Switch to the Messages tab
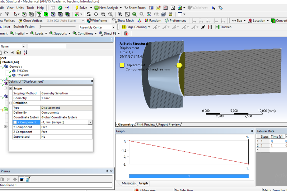287x191 pixels. click(128, 183)
